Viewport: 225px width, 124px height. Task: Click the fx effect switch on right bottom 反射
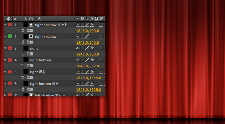[x=92, y=84]
